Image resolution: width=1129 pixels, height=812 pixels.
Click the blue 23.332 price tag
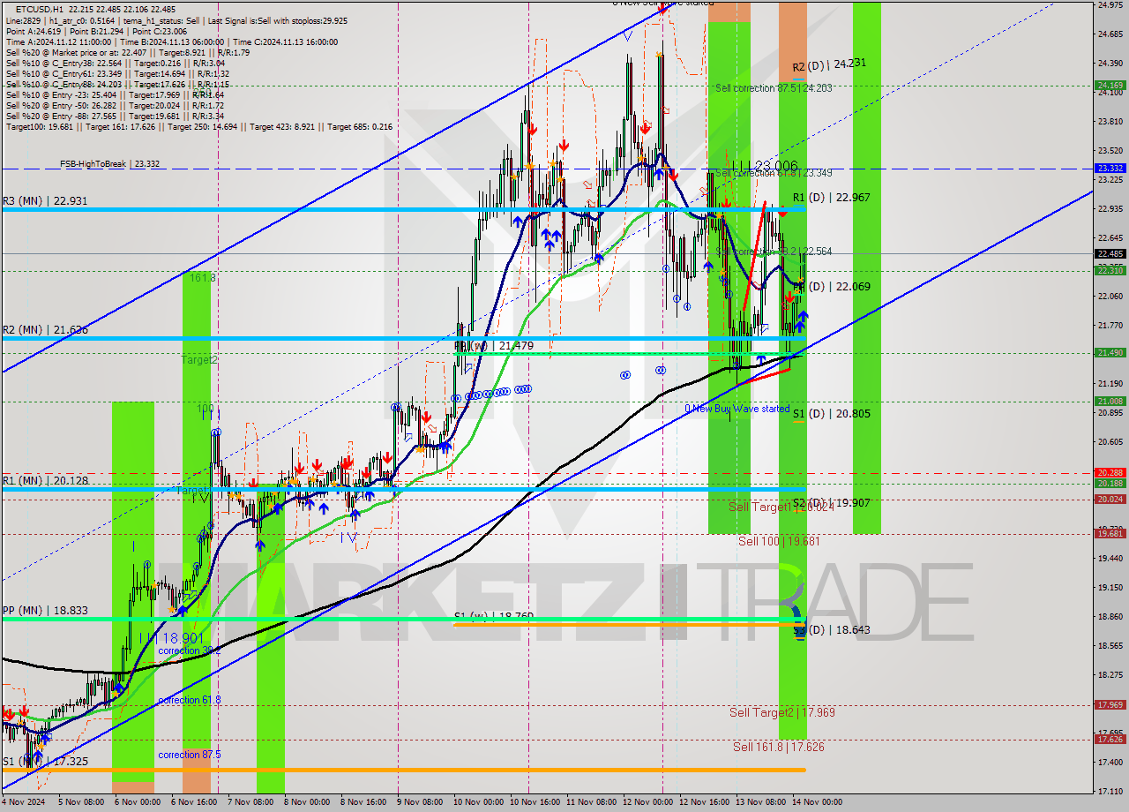click(x=1110, y=168)
